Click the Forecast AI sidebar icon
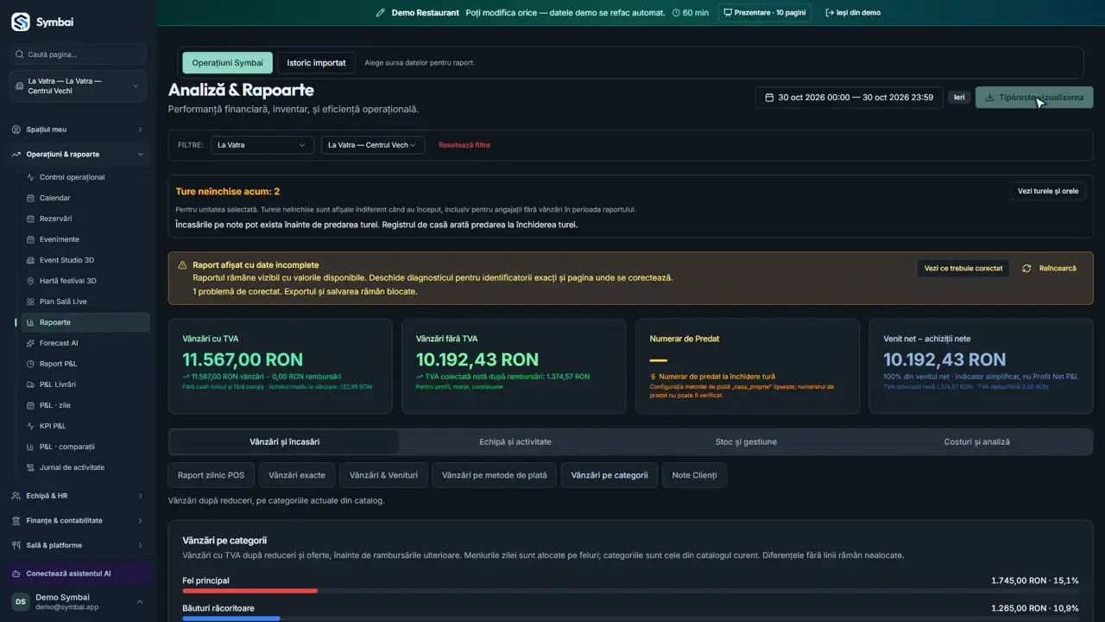This screenshot has height=622, width=1105. pyautogui.click(x=30, y=343)
